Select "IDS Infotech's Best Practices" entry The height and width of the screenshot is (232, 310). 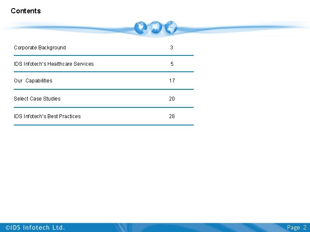47,116
